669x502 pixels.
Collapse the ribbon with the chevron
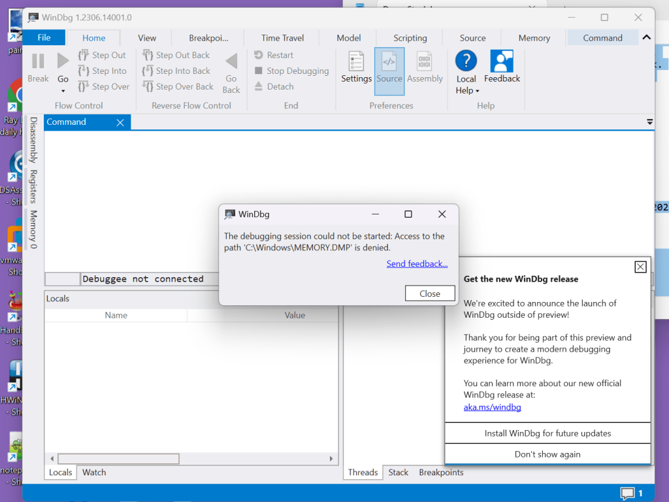coord(646,37)
